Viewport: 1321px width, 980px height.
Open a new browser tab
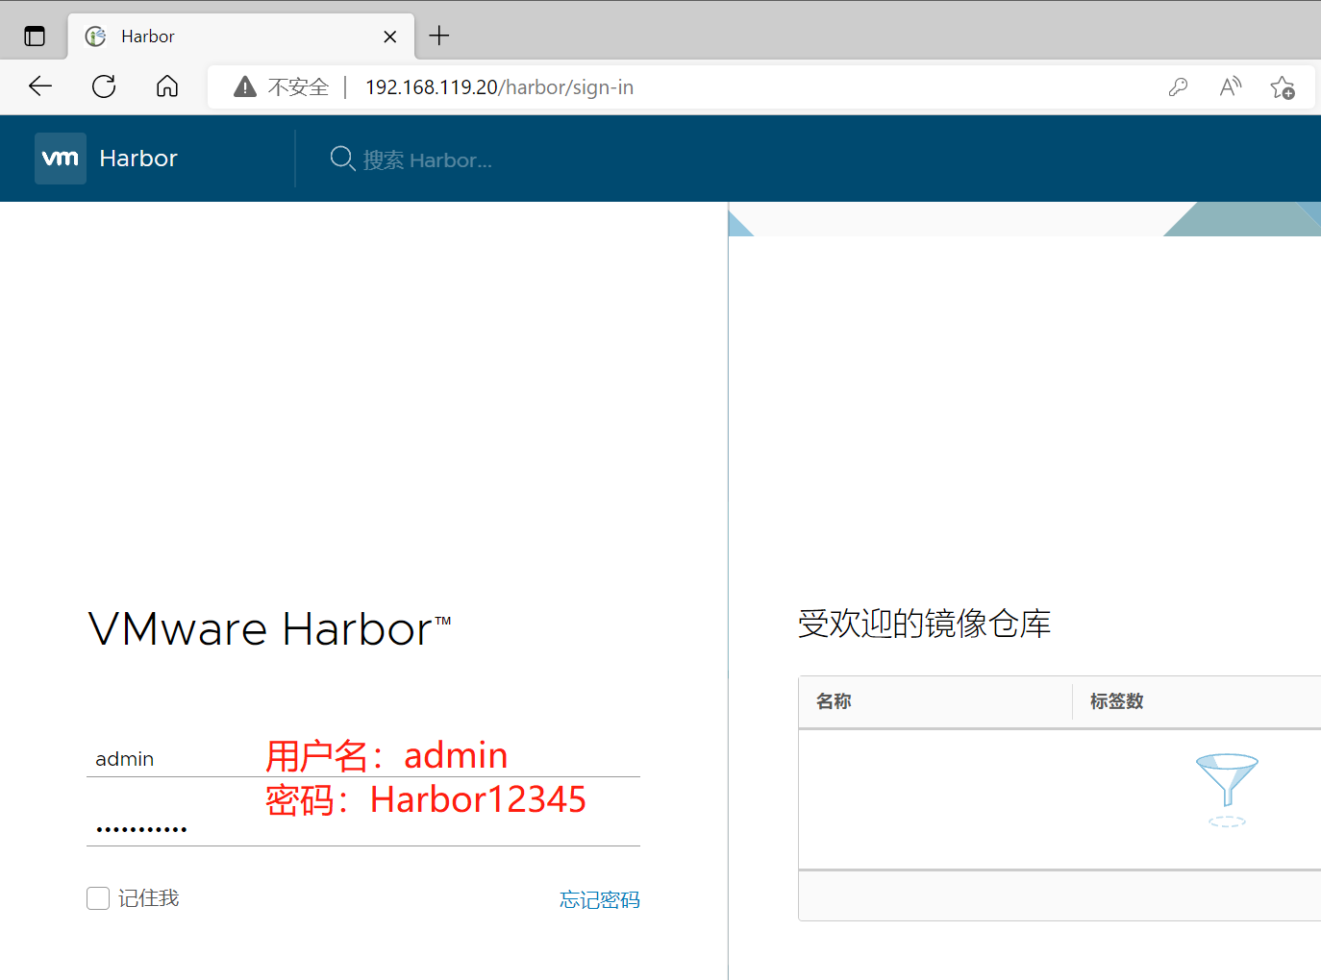pos(439,36)
